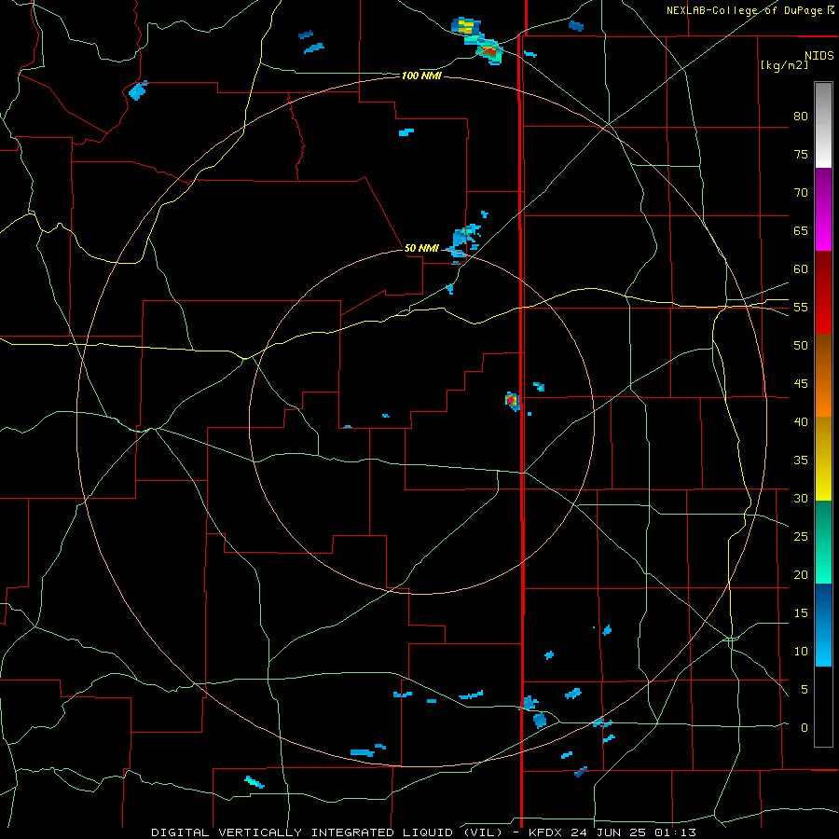Viewport: 839px width, 839px height.
Task: Select the 100 NMI range ring label
Action: [421, 76]
